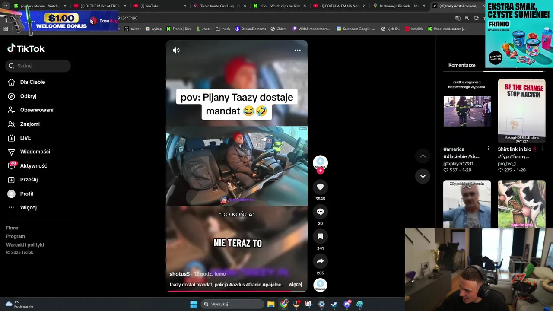Open the Kalendarz Google bookmark
This screenshot has width=553, height=311.
point(356,29)
